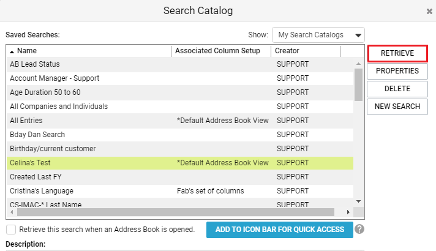Sort by Creator column header
Image resolution: width=436 pixels, height=251 pixels.
tap(306, 51)
